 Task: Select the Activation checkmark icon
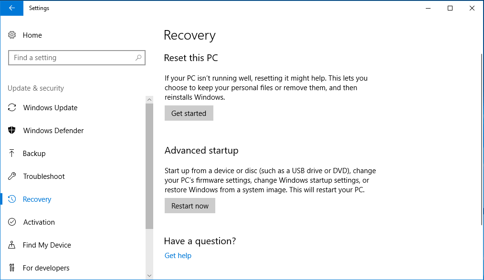[12, 222]
